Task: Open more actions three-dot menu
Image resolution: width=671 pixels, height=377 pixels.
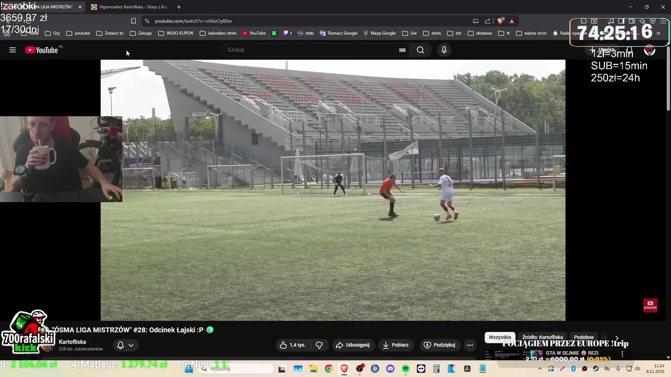Action: (470, 345)
